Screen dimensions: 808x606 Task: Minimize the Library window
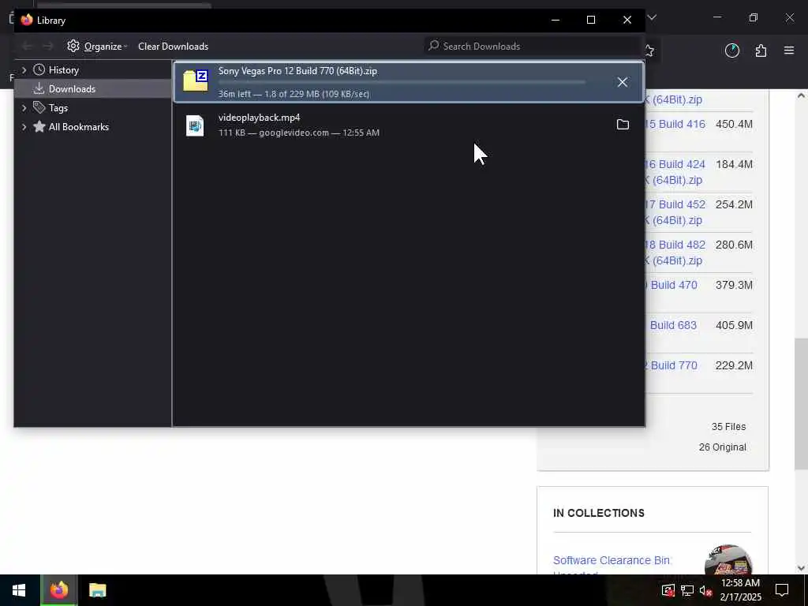click(555, 20)
